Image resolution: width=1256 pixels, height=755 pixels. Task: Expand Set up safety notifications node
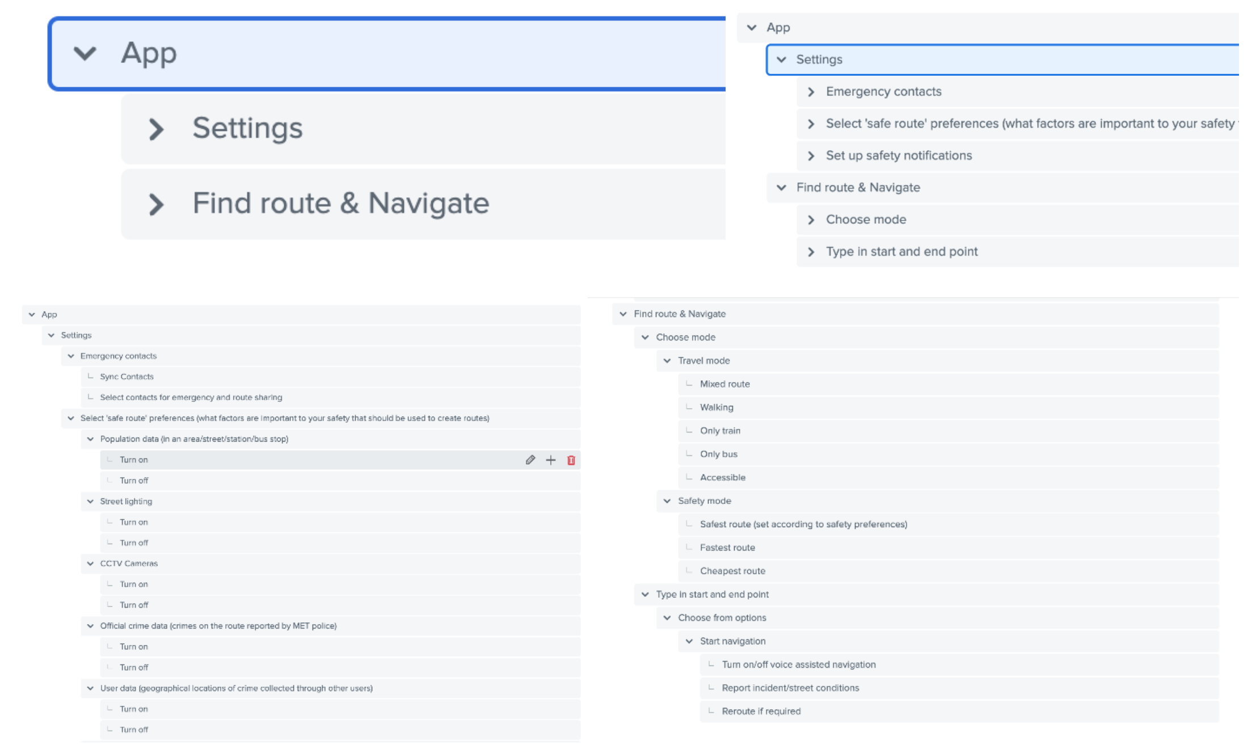coord(811,156)
